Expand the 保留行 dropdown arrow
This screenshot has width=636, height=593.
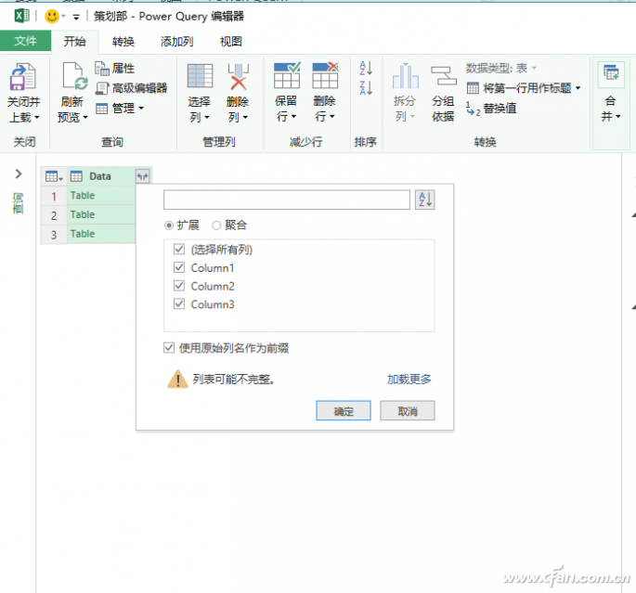coord(294,117)
